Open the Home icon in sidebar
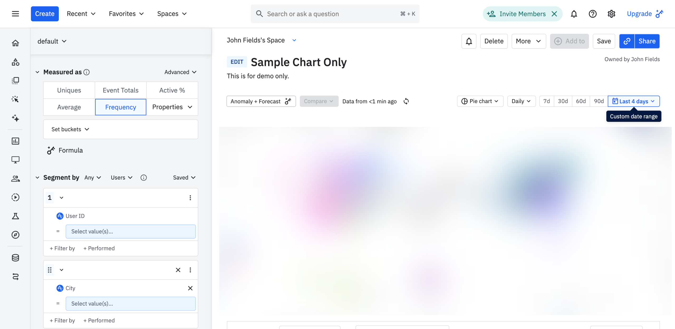675x329 pixels. [15, 43]
